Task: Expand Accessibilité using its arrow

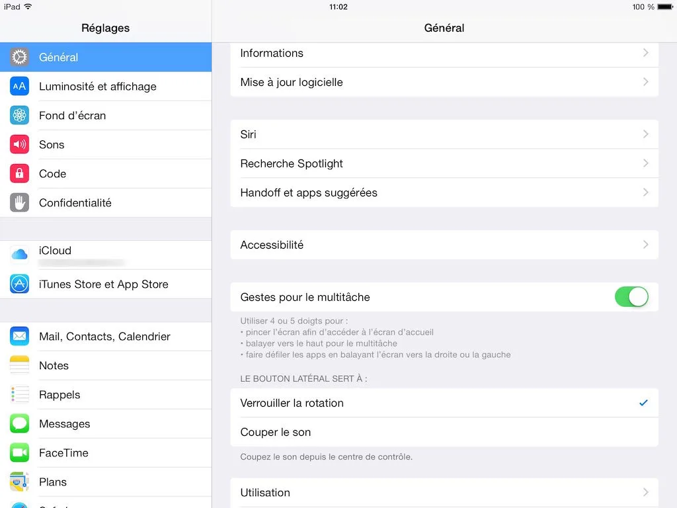Action: click(x=645, y=245)
